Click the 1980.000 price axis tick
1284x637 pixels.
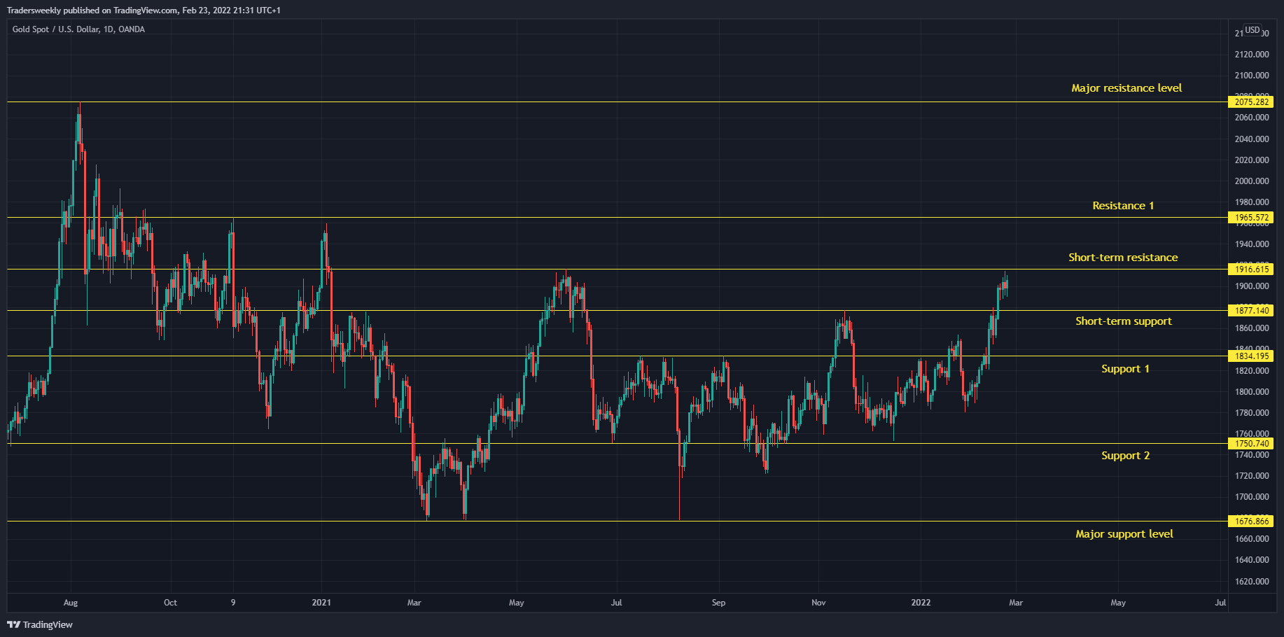[1252, 202]
